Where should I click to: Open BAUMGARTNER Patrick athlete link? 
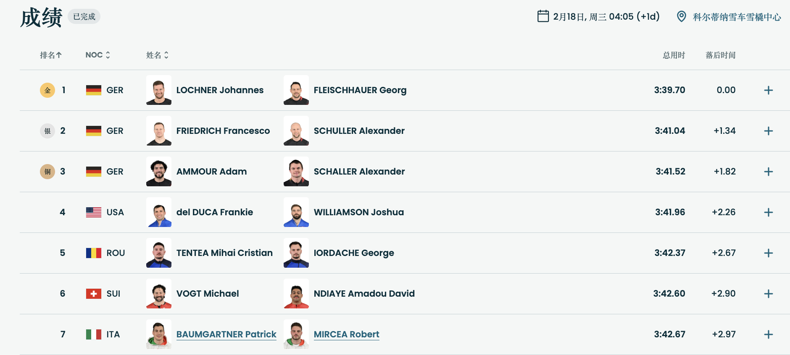pos(226,334)
